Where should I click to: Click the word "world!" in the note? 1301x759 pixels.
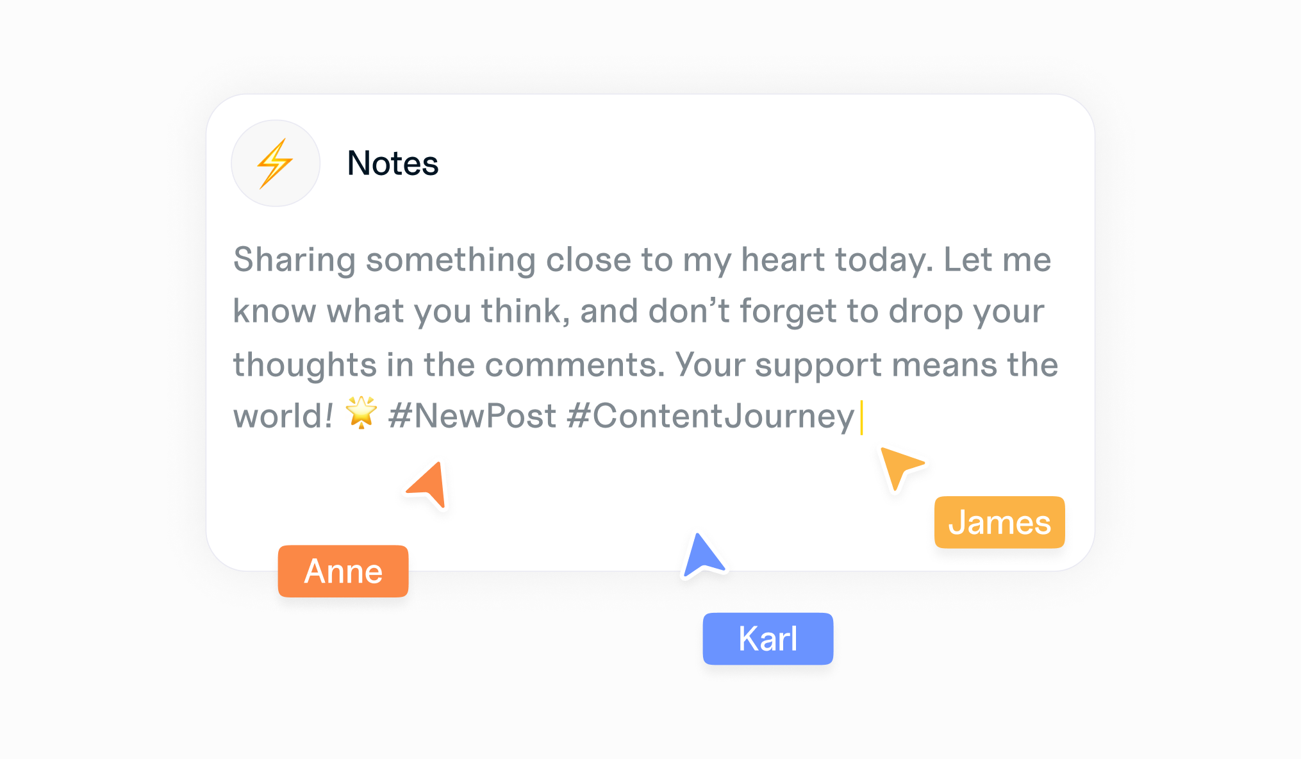pos(283,416)
